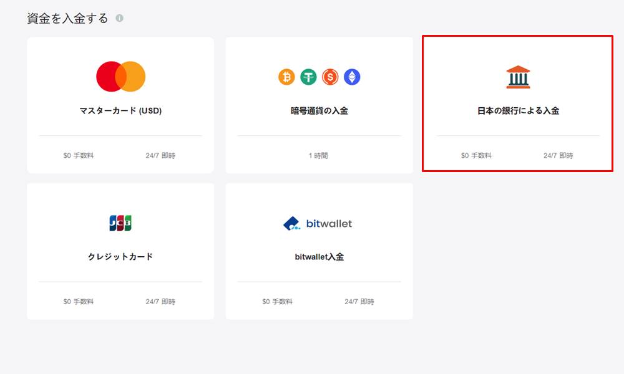Click the Mastercard logo

pos(120,75)
